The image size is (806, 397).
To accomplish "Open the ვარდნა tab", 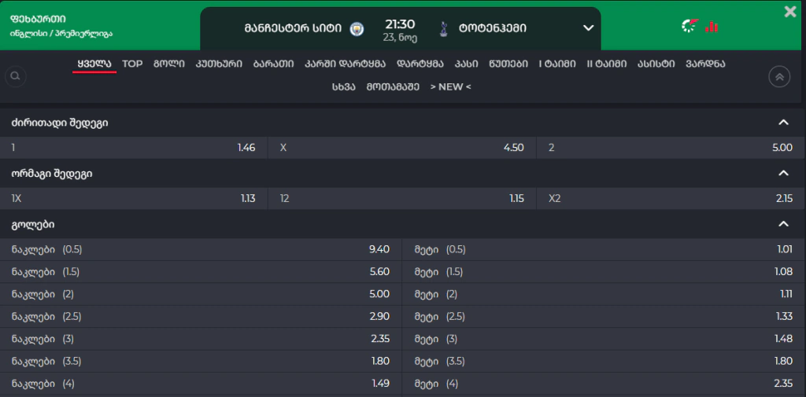I will tap(705, 64).
